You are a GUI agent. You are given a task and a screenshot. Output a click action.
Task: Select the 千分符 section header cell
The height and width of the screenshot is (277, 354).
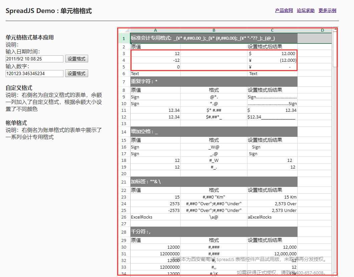[214, 232]
